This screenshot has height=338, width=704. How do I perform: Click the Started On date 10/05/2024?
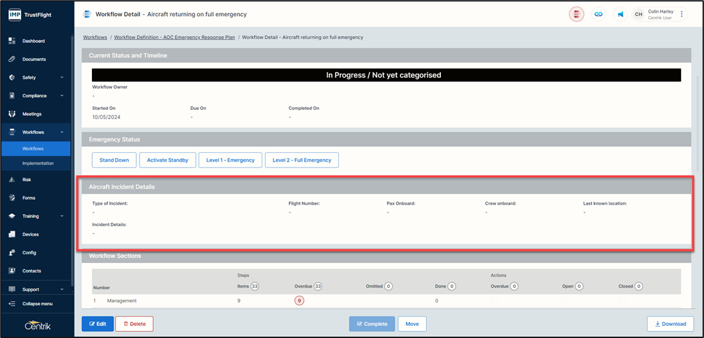click(x=107, y=117)
